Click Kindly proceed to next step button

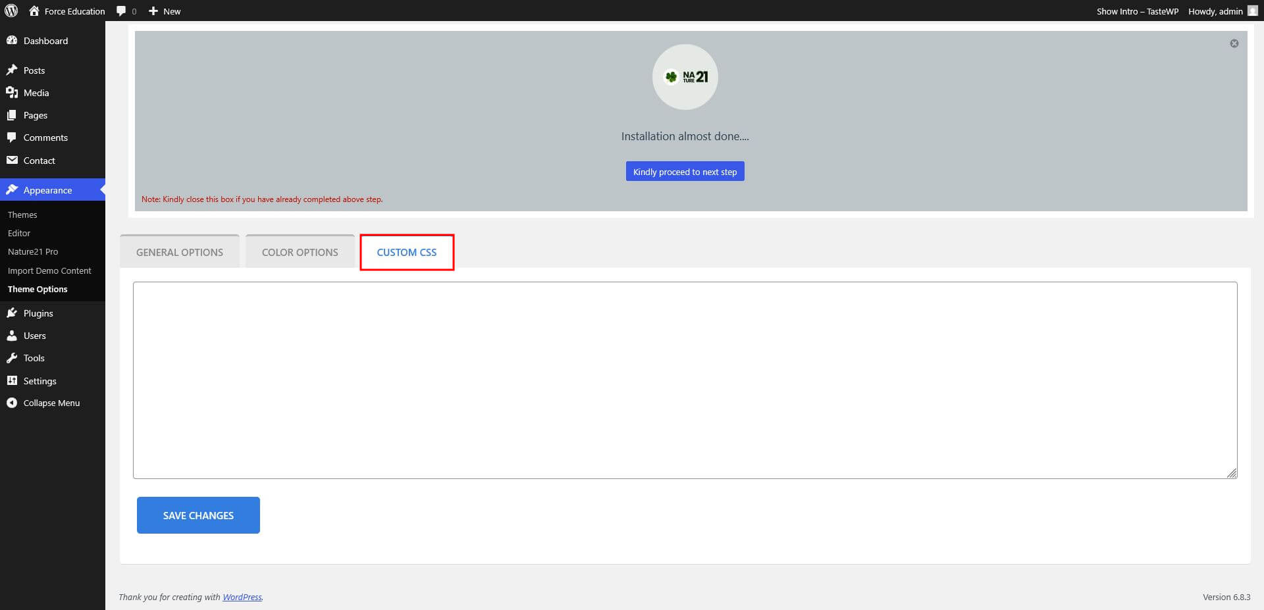click(685, 172)
